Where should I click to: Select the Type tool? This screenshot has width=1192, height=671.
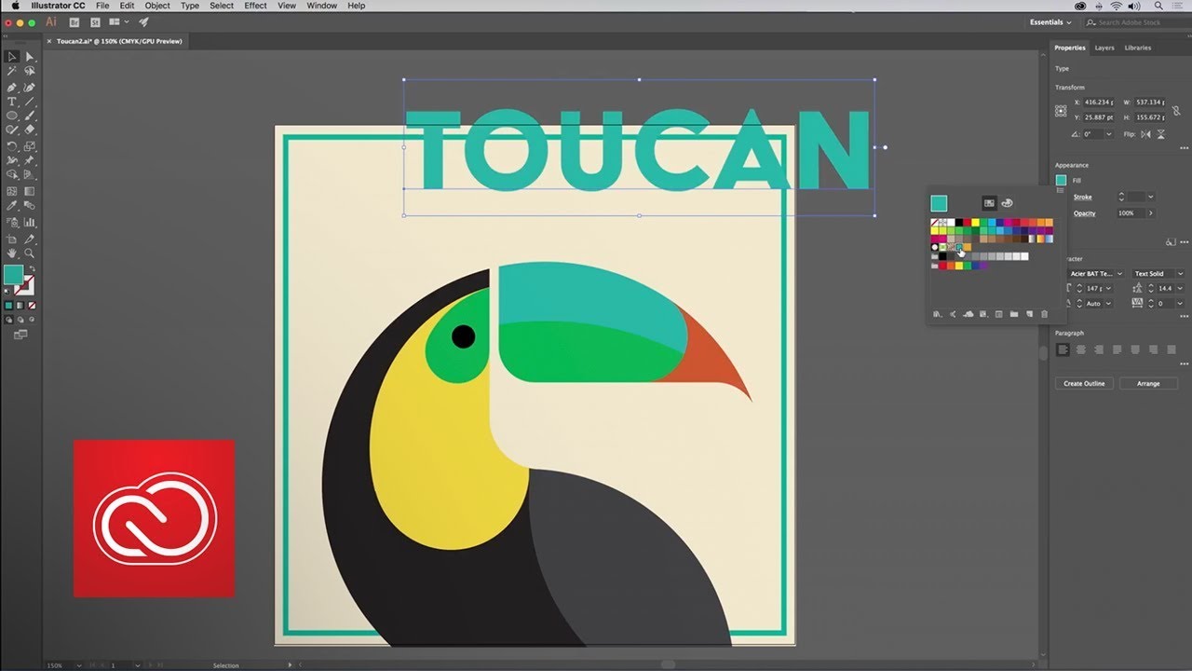12,102
